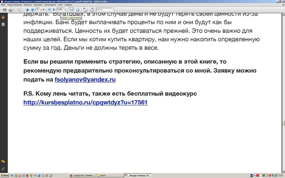Click the Пуск start button
Viewport: 285px width, 178px height.
point(4,175)
